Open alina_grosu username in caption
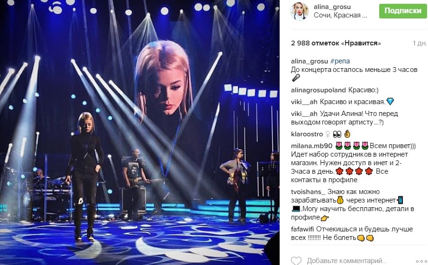Viewport: 428px width, 265px height. [309, 62]
